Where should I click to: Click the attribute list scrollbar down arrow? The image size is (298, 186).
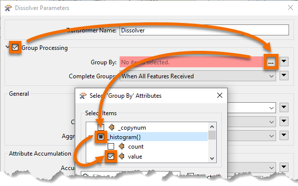tap(212, 158)
